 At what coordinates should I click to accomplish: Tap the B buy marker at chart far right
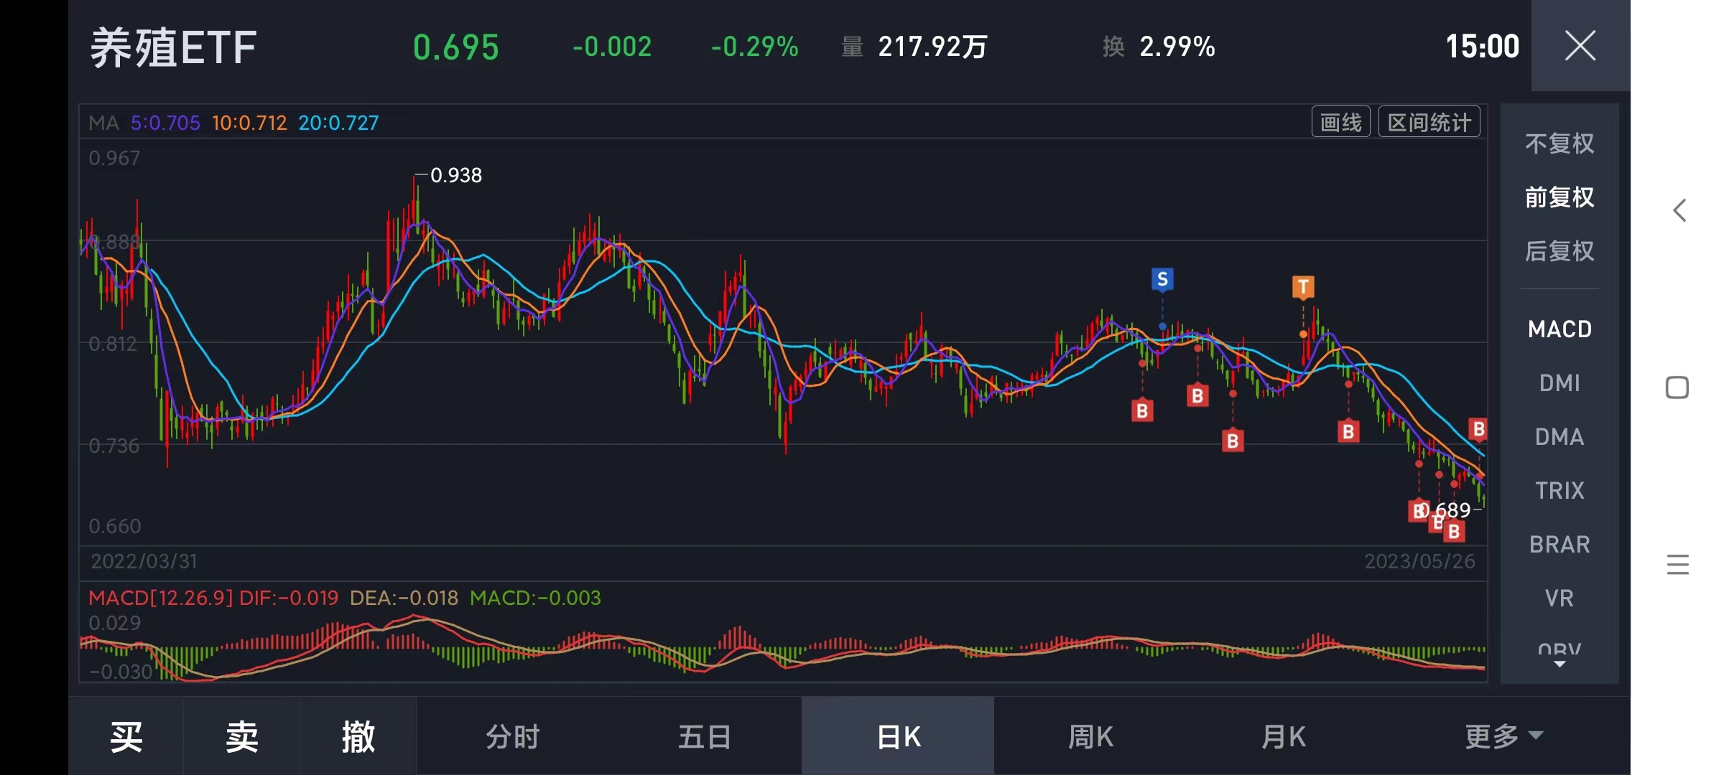1478,429
